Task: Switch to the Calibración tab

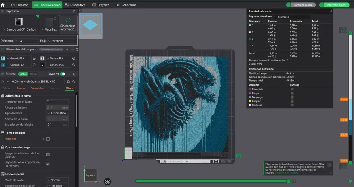Action: click(x=126, y=5)
